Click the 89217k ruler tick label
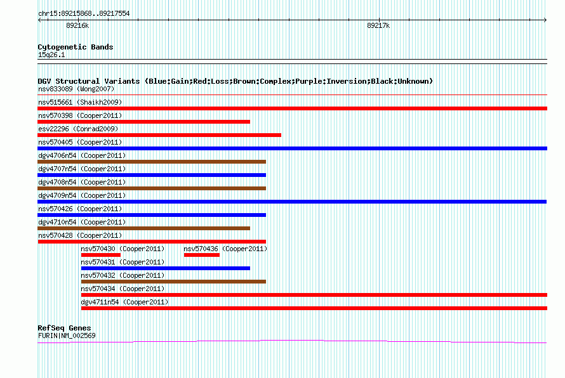 pyautogui.click(x=378, y=25)
